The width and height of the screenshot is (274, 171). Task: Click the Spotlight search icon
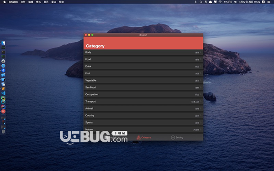(201, 2)
